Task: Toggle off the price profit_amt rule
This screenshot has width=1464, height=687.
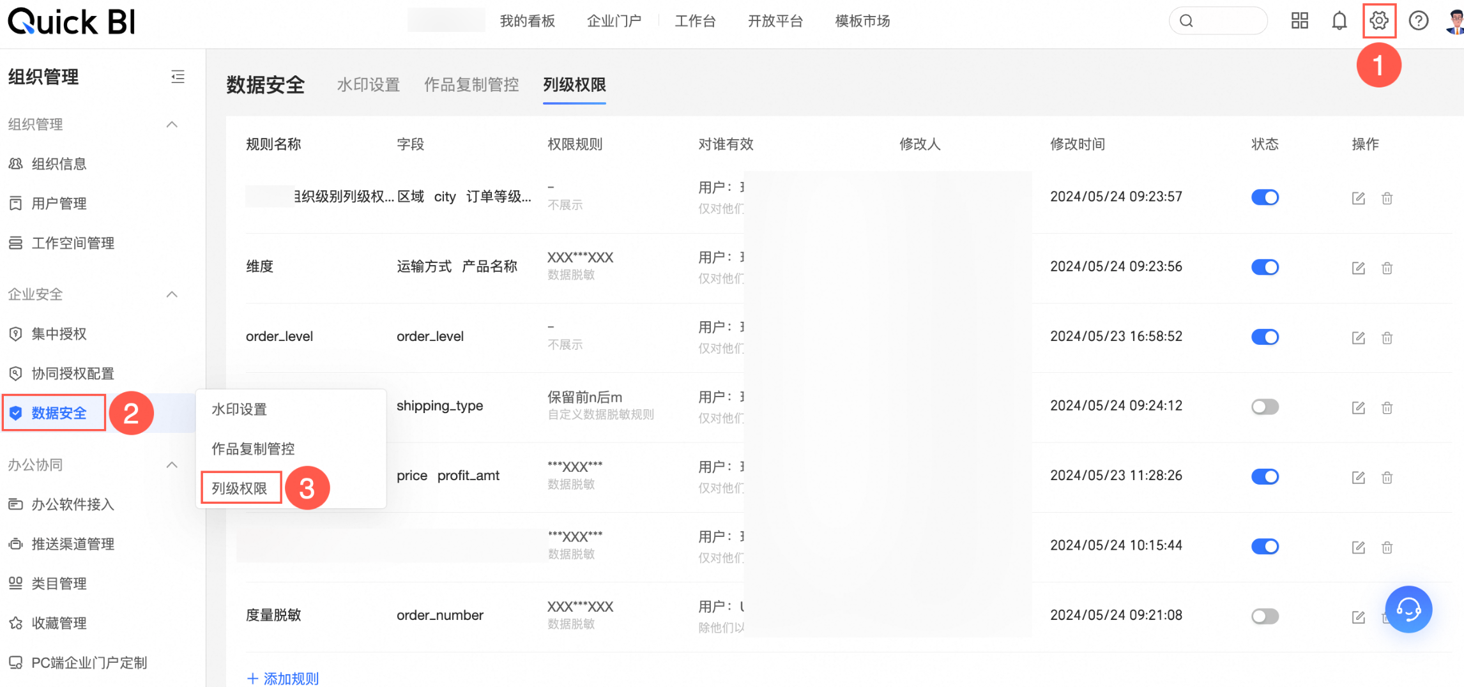Action: [x=1265, y=476]
